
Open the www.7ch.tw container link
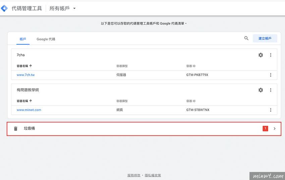tap(25, 75)
